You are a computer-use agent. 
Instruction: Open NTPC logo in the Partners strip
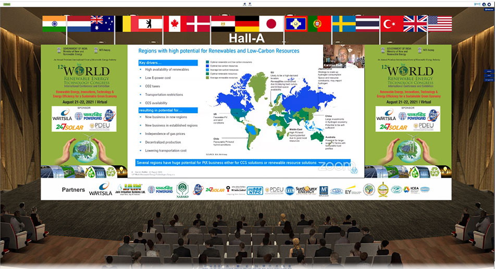pos(255,190)
